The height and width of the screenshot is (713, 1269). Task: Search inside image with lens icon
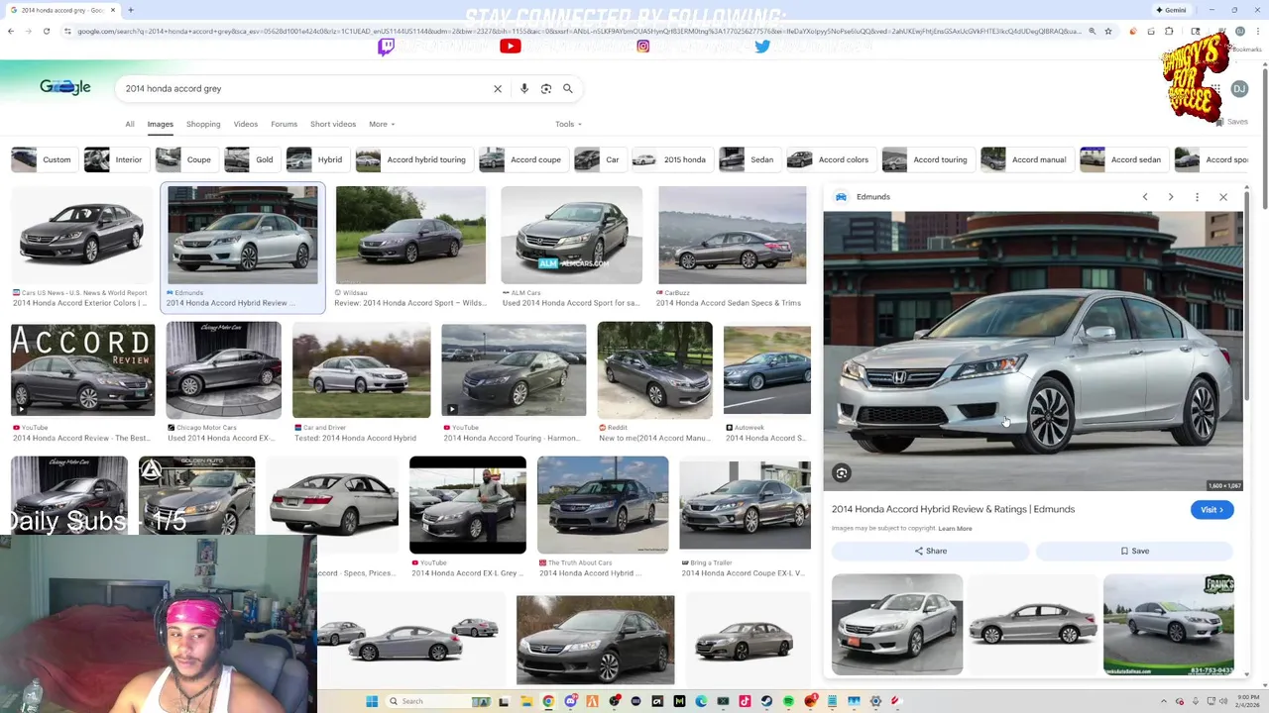[x=842, y=473]
